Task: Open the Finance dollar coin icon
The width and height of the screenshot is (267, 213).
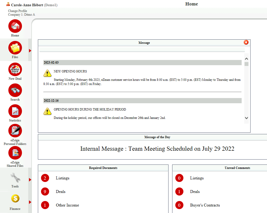Action: pyautogui.click(x=15, y=199)
